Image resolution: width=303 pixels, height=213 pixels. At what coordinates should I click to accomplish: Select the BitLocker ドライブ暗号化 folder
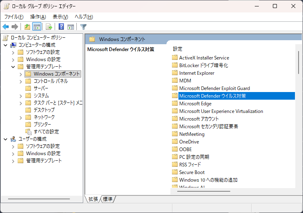[203, 66]
